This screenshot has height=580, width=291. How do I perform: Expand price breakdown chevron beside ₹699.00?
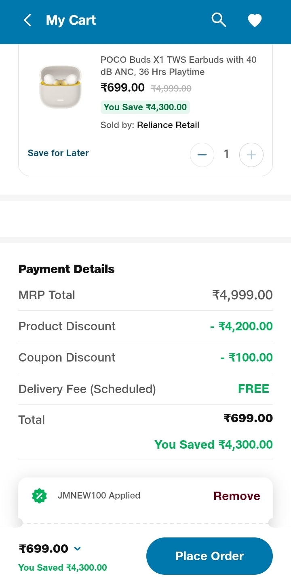click(78, 549)
